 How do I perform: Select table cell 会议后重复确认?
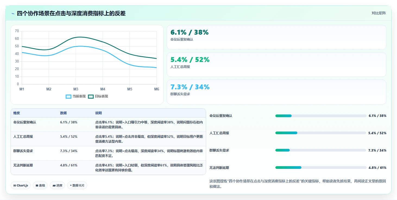tap(25, 122)
